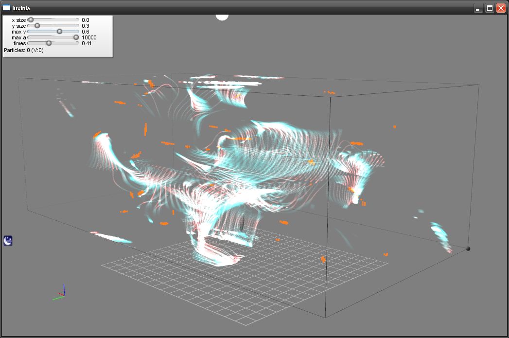Click the XYZ axis gizmo
This screenshot has width=509, height=338.
61,292
